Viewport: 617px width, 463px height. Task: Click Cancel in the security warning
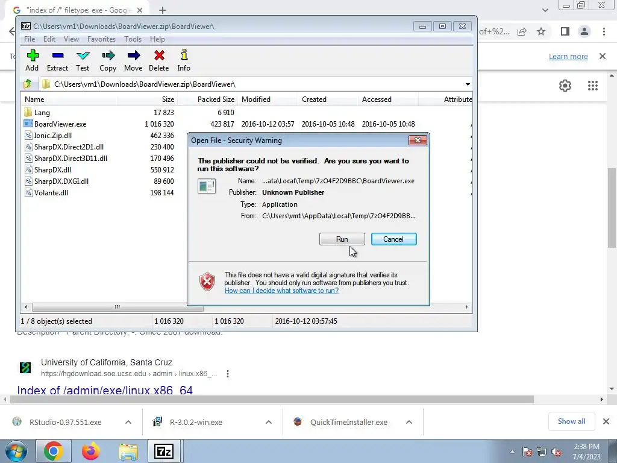click(x=393, y=239)
